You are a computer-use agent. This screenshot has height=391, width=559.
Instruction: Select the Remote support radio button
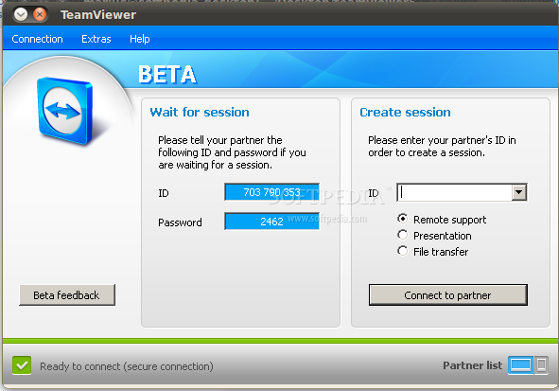(403, 219)
